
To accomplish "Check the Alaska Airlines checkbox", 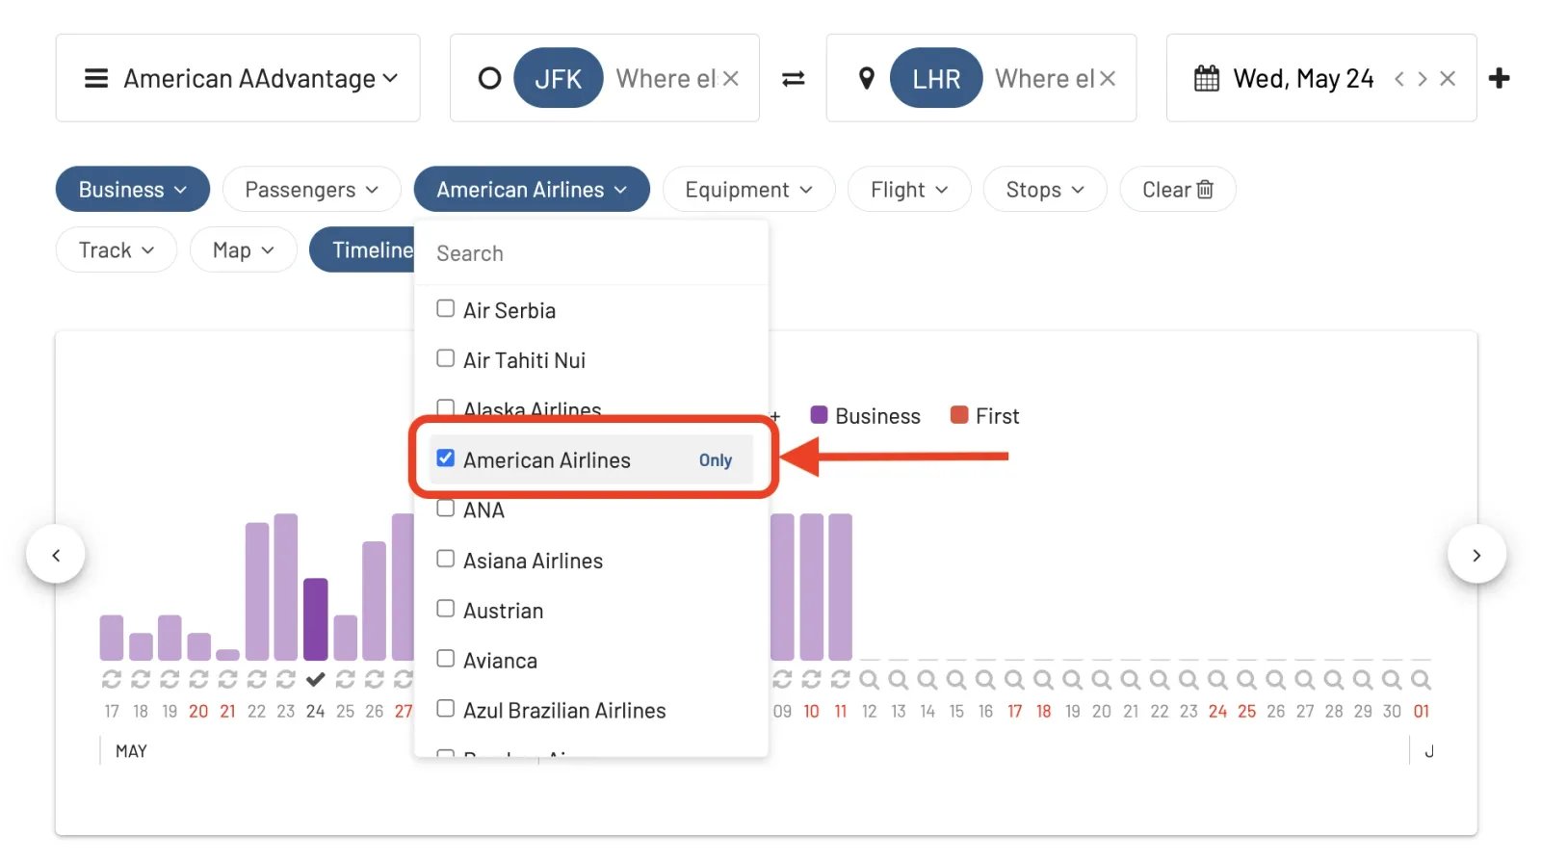I will 445,407.
